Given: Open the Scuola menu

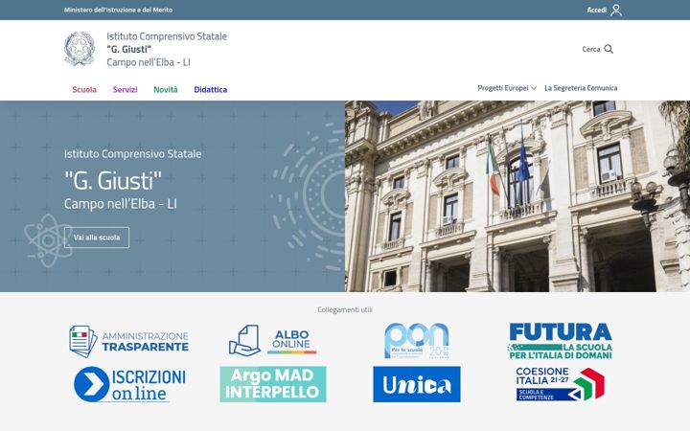Looking at the screenshot, I should [84, 90].
